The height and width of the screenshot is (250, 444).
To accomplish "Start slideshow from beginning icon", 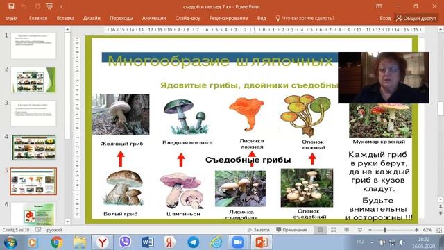I will [50, 6].
